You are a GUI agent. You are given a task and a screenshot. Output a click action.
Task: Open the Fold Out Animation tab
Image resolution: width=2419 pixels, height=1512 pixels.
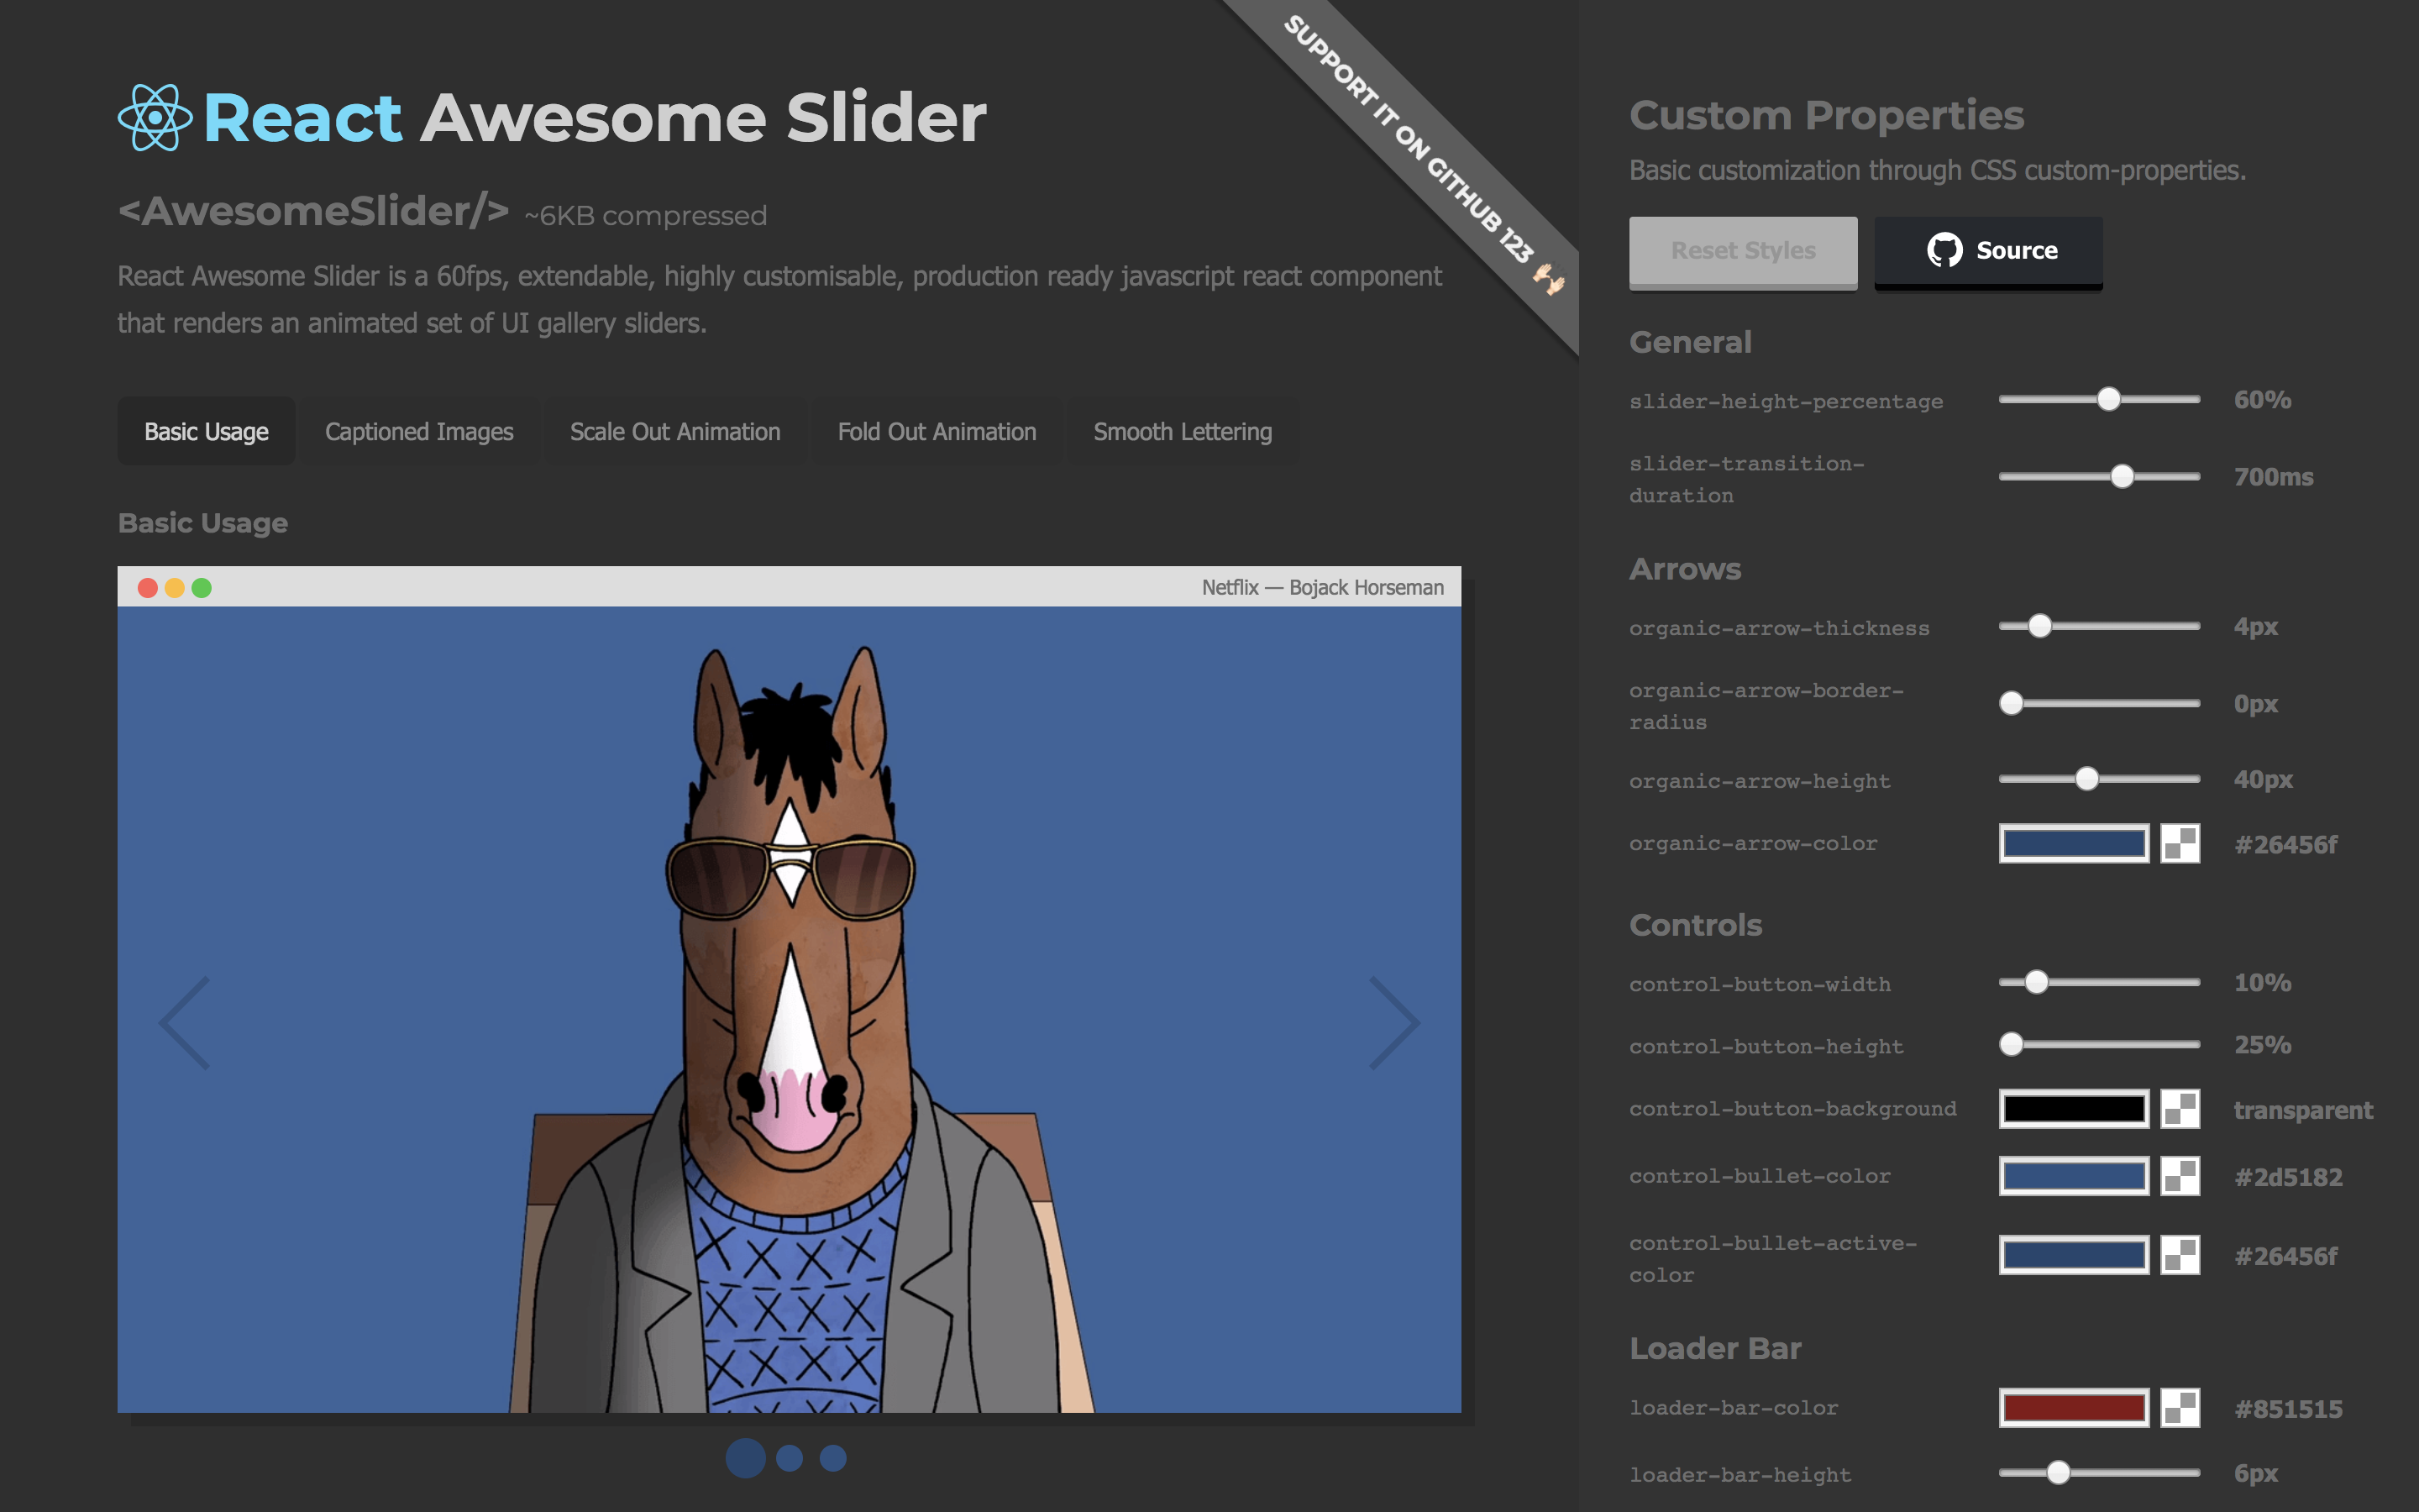point(937,432)
